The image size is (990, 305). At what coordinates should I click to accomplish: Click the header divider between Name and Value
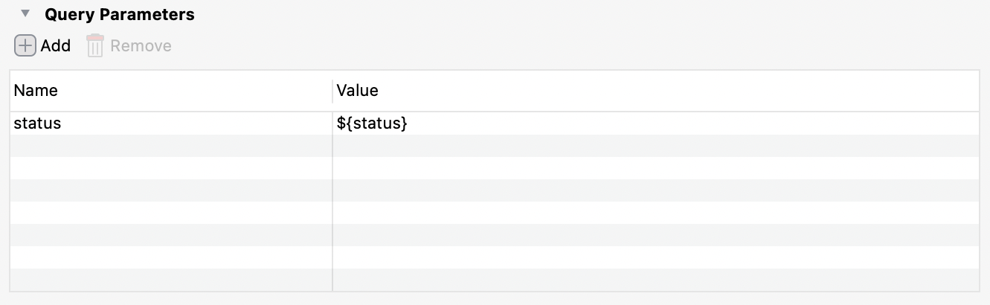coord(332,91)
